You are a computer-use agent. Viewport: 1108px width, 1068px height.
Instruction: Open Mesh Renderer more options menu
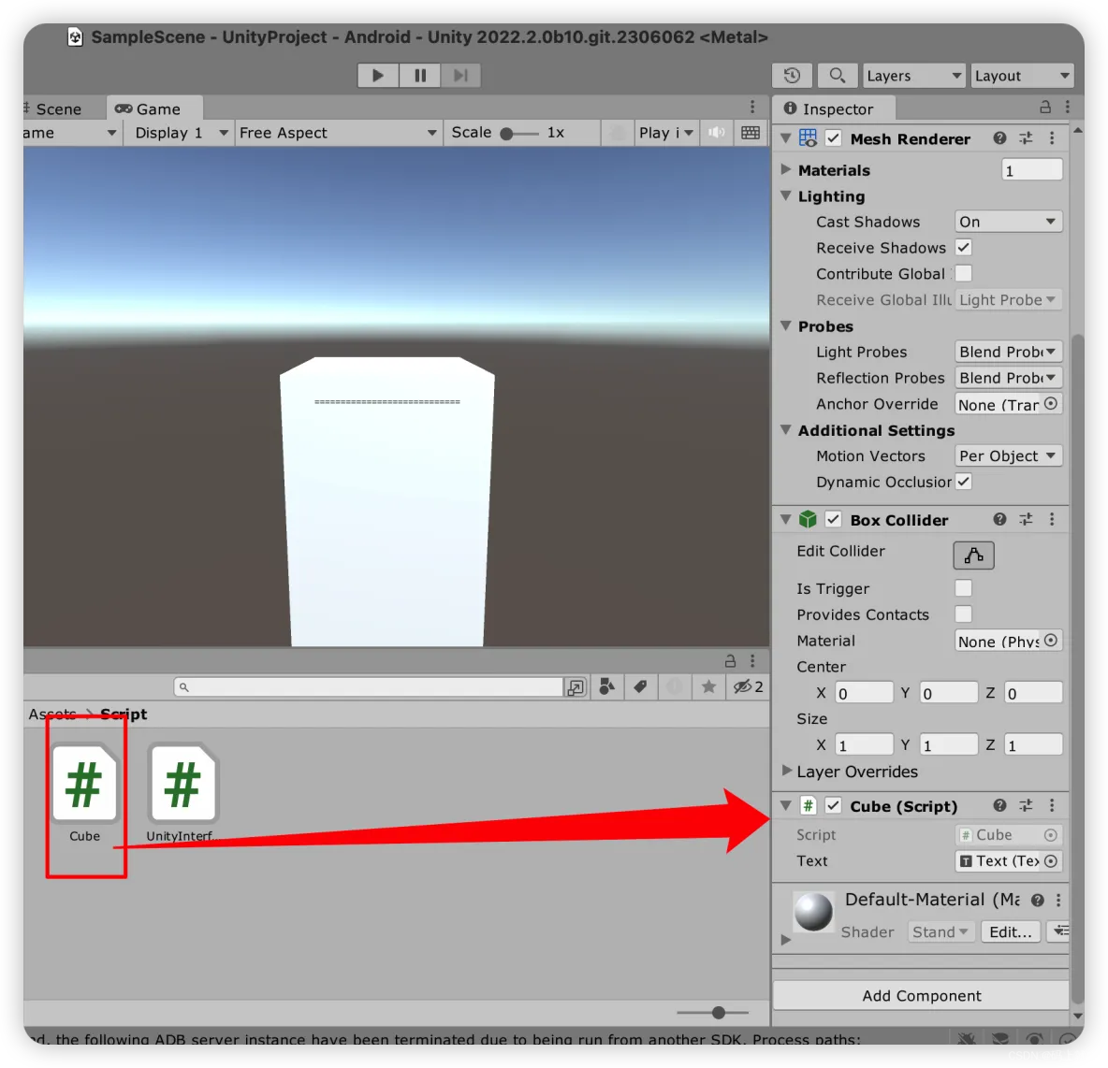1052,138
